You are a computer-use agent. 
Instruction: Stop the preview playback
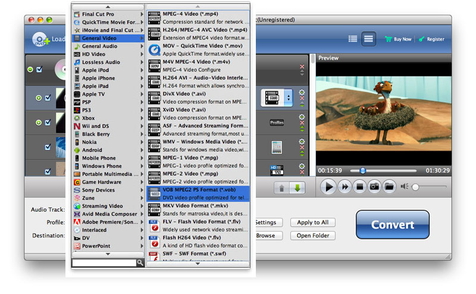point(359,187)
